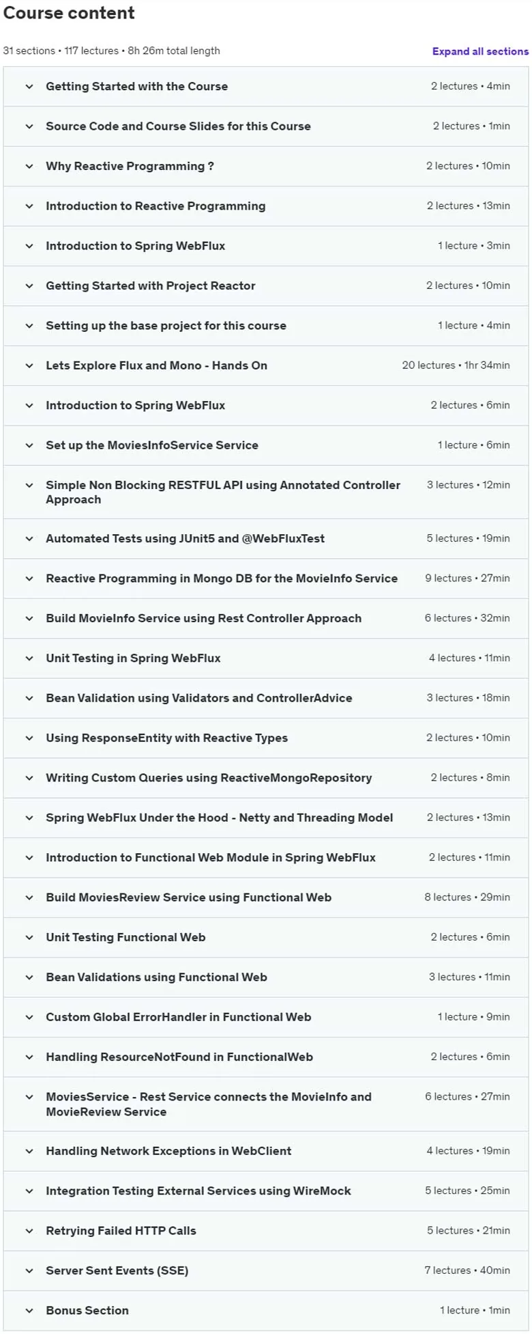The width and height of the screenshot is (532, 1334).
Task: Expand chevron for Automated Tests using JUnit5
Action: click(29, 539)
